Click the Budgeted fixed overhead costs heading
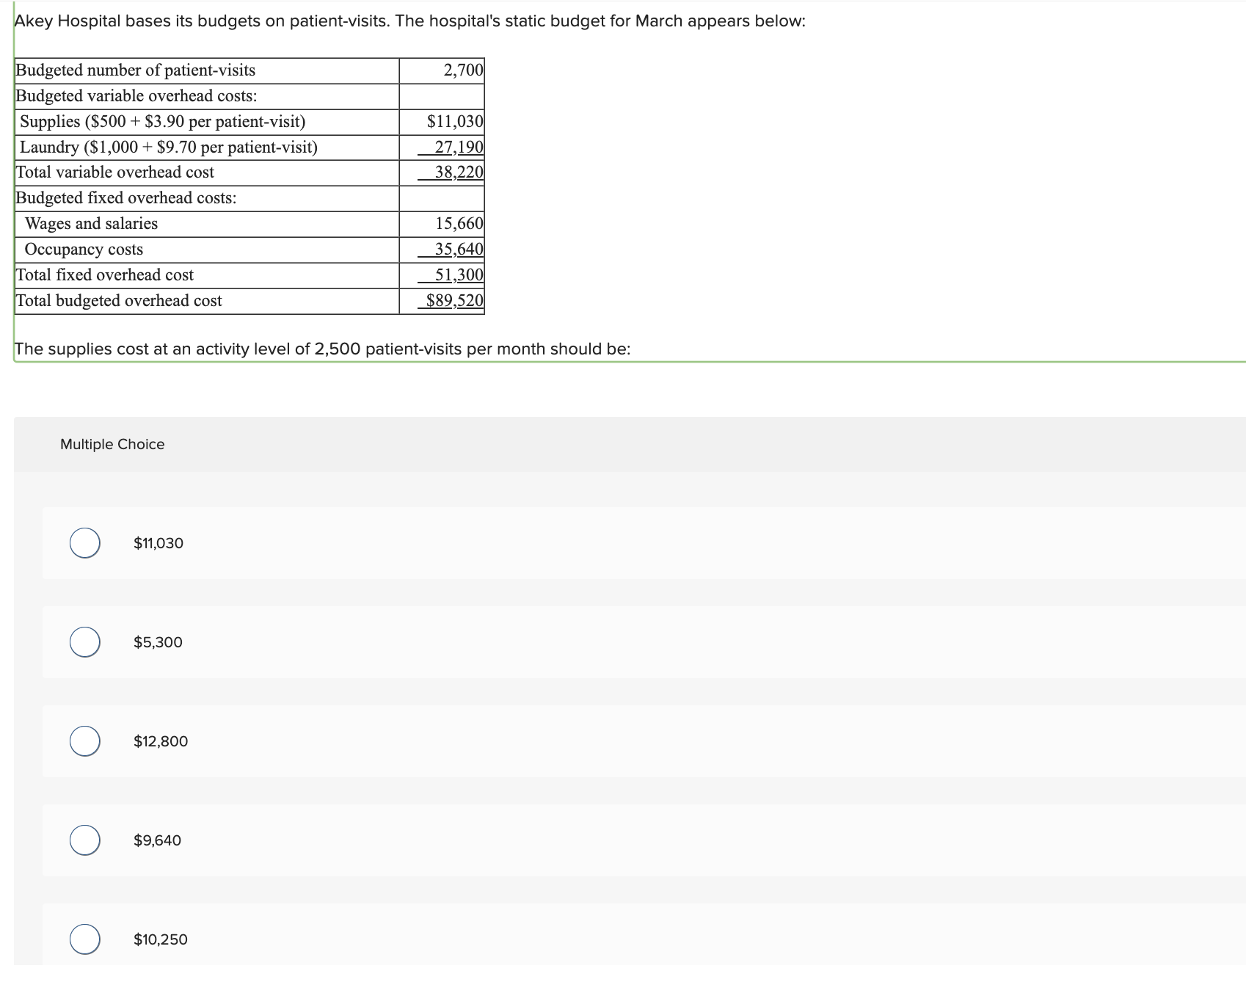The height and width of the screenshot is (982, 1246). 126,198
